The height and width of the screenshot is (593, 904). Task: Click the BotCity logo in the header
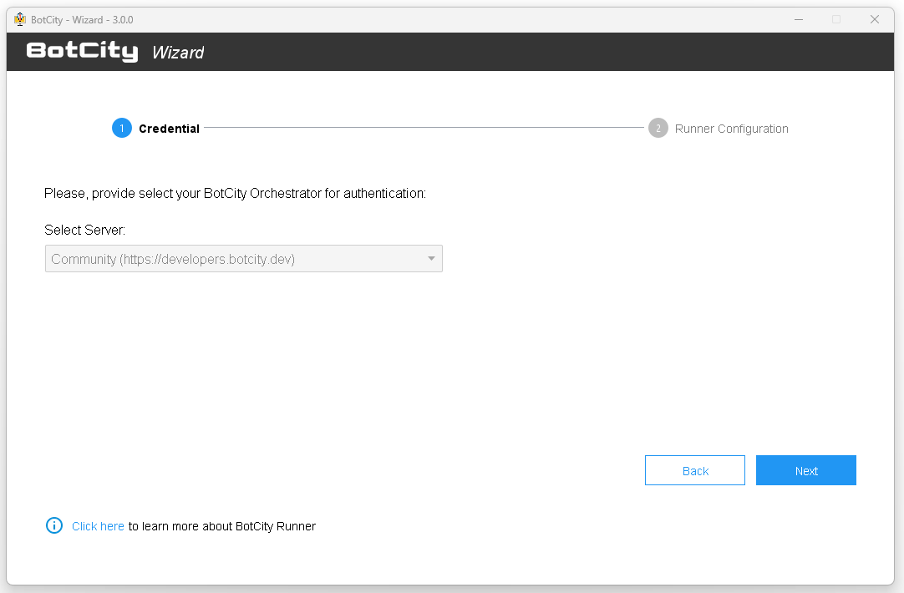pyautogui.click(x=82, y=52)
